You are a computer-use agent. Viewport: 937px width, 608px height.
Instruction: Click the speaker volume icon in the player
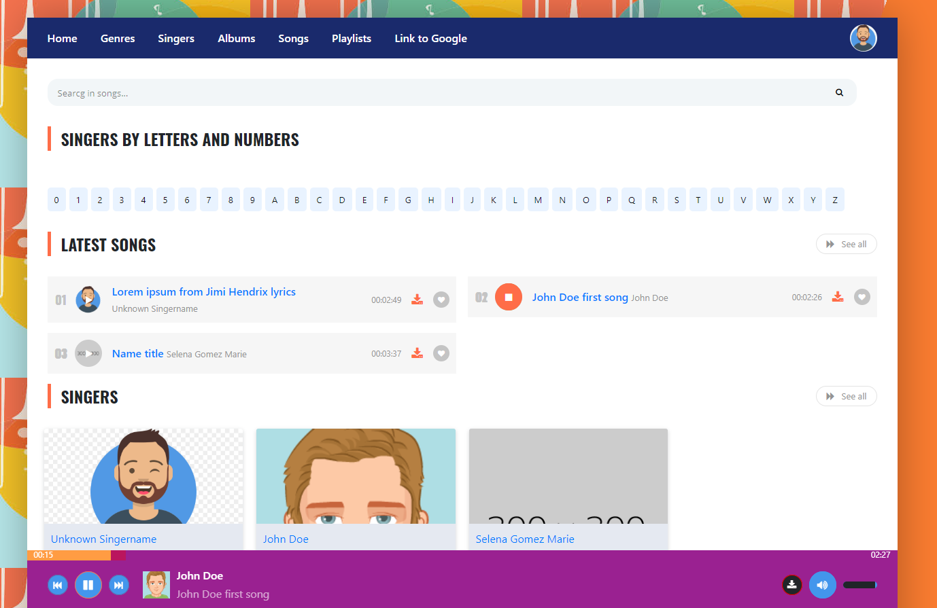pyautogui.click(x=822, y=584)
